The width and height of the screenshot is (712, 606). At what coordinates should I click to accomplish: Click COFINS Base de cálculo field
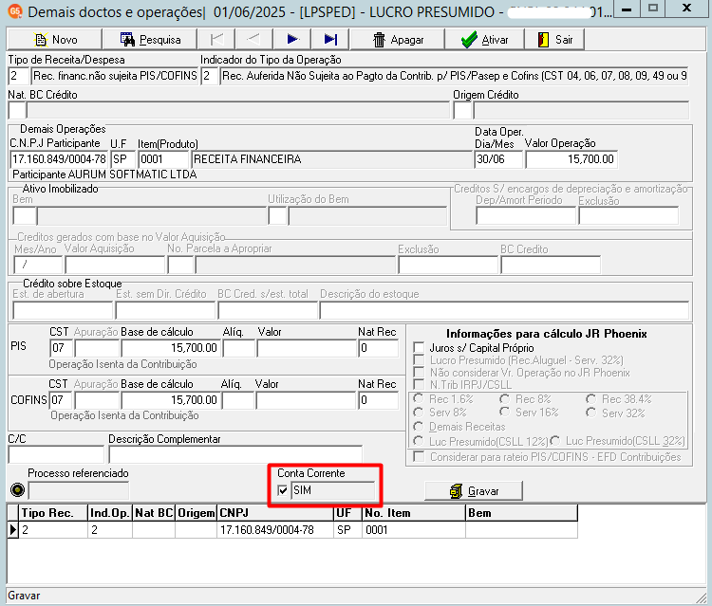[x=171, y=400]
